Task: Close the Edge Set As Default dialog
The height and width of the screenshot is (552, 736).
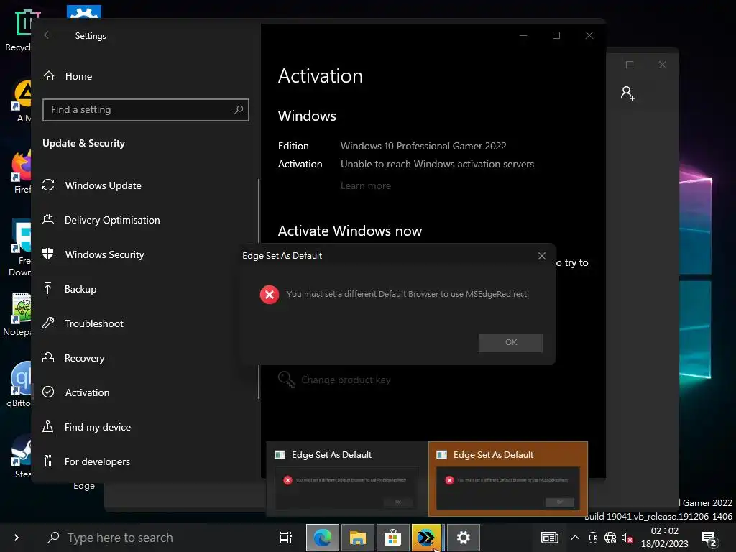Action: 542,256
